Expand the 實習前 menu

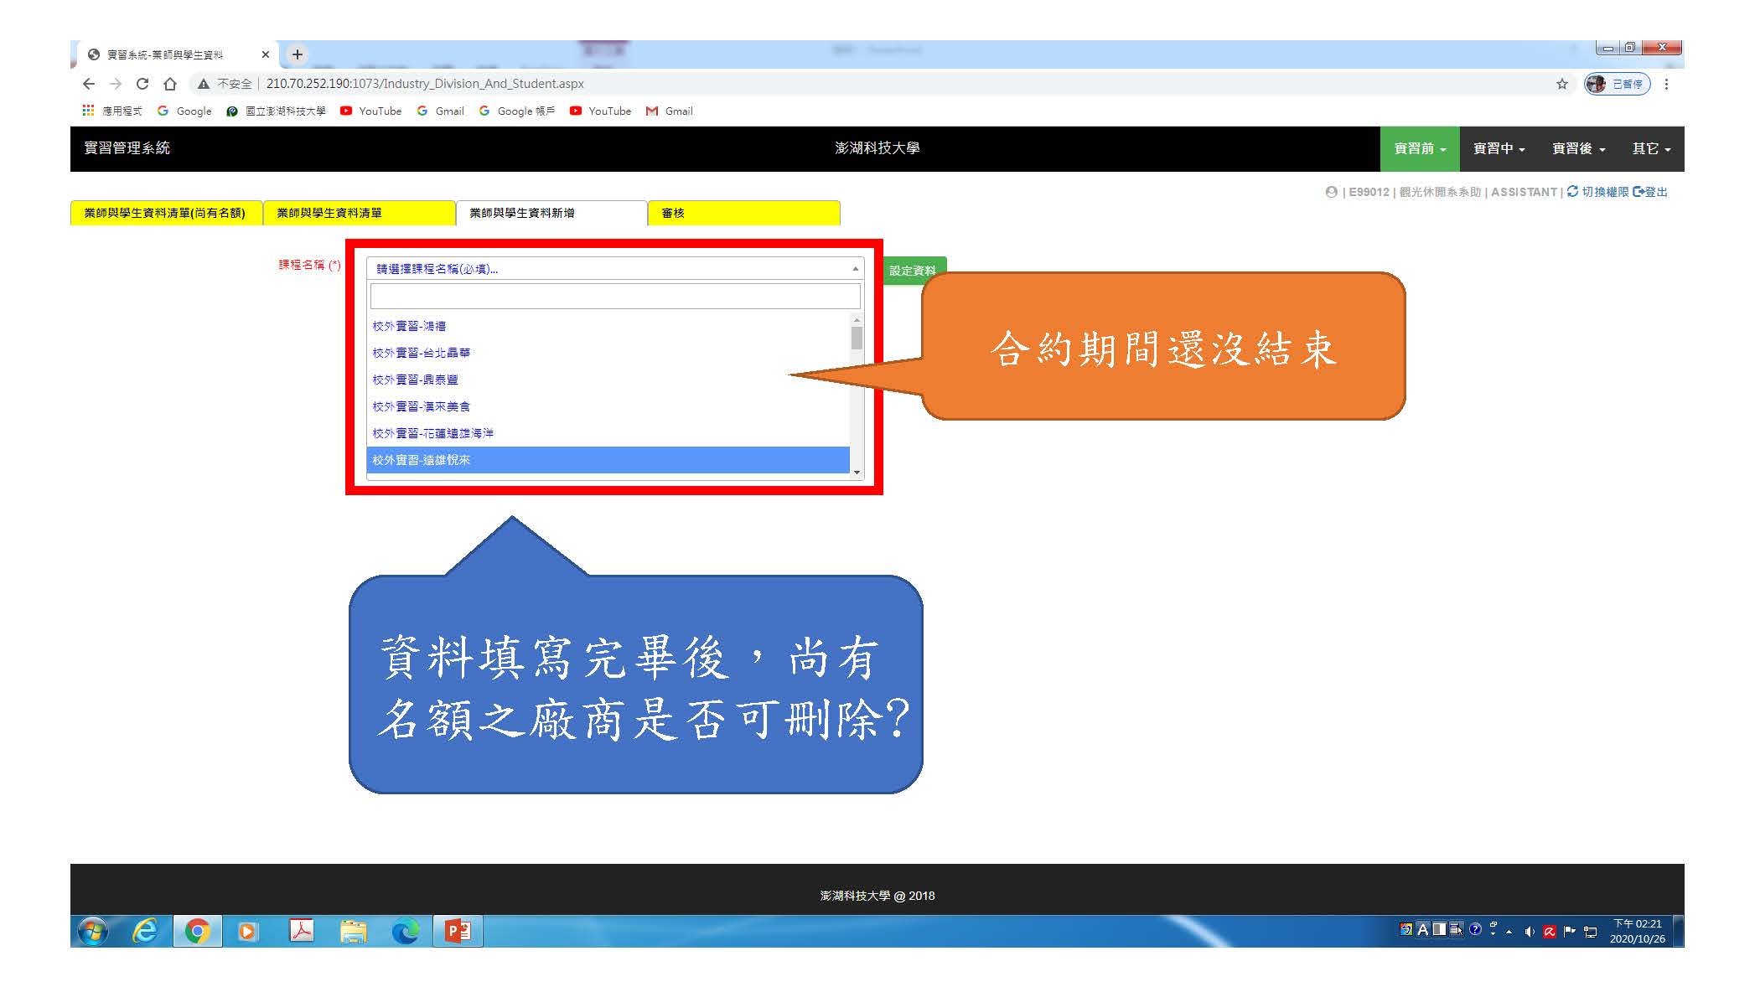1420,149
